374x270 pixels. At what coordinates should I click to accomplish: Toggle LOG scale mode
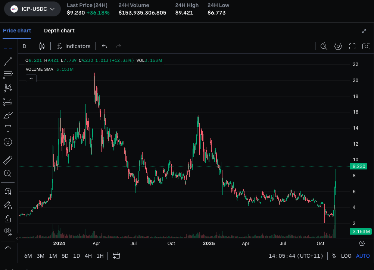(346, 256)
